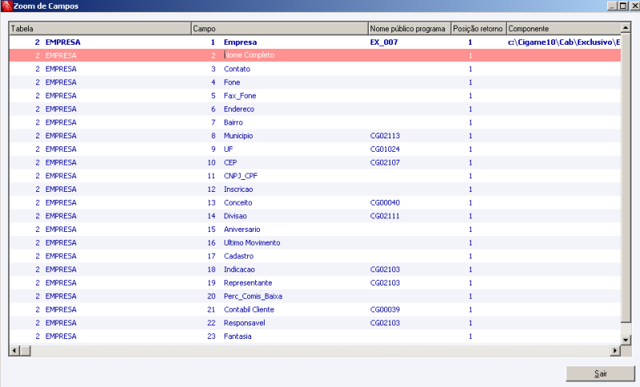Select the 'Fax_Fone' field row
This screenshot has height=387, width=640.
tap(314, 96)
